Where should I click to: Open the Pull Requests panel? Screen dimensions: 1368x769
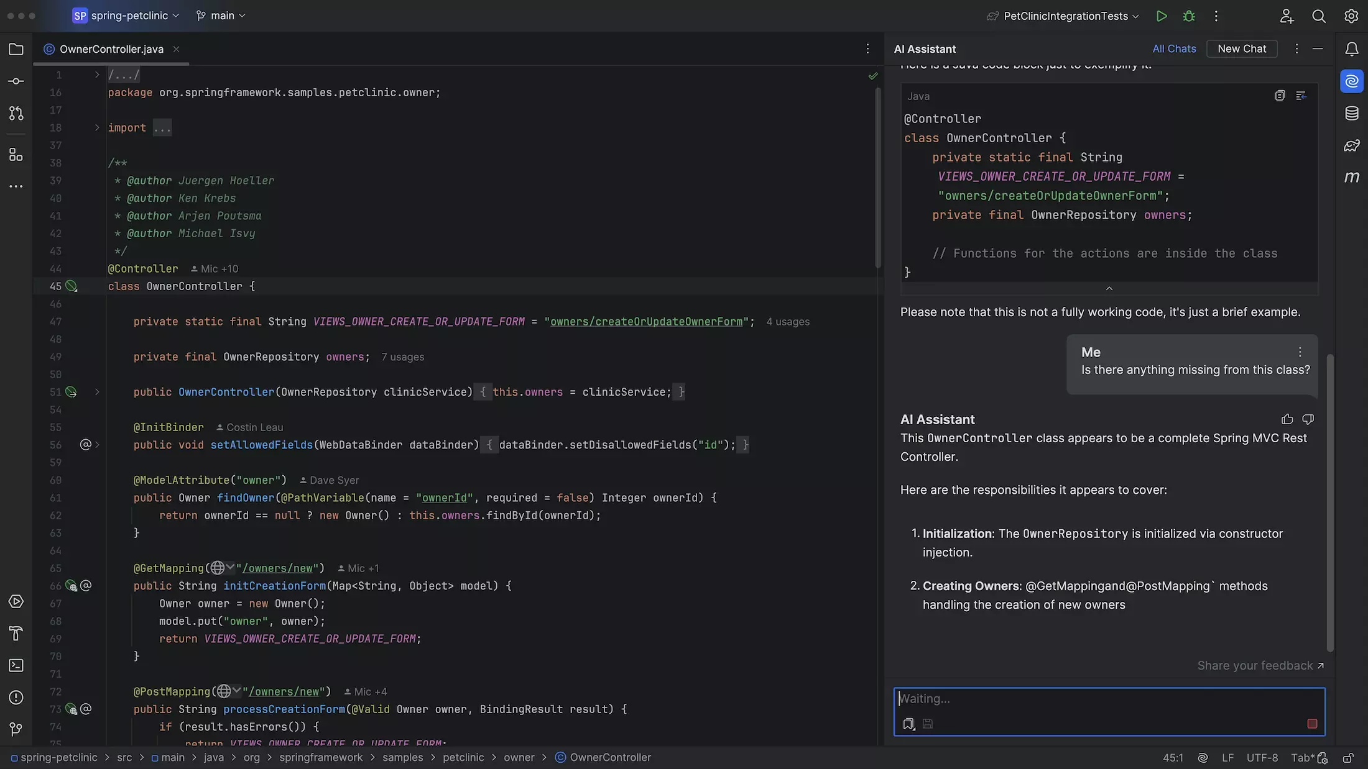pos(16,112)
